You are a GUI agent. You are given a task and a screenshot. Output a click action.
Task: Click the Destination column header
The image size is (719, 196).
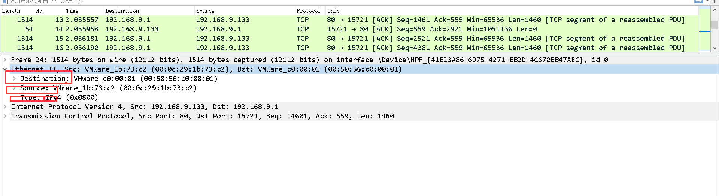click(122, 11)
